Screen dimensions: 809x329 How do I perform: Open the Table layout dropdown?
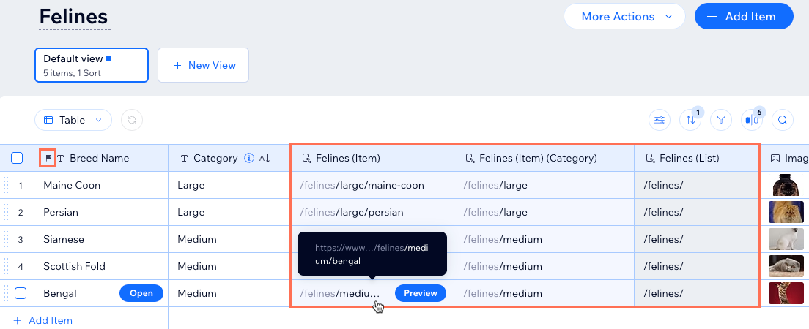click(73, 120)
